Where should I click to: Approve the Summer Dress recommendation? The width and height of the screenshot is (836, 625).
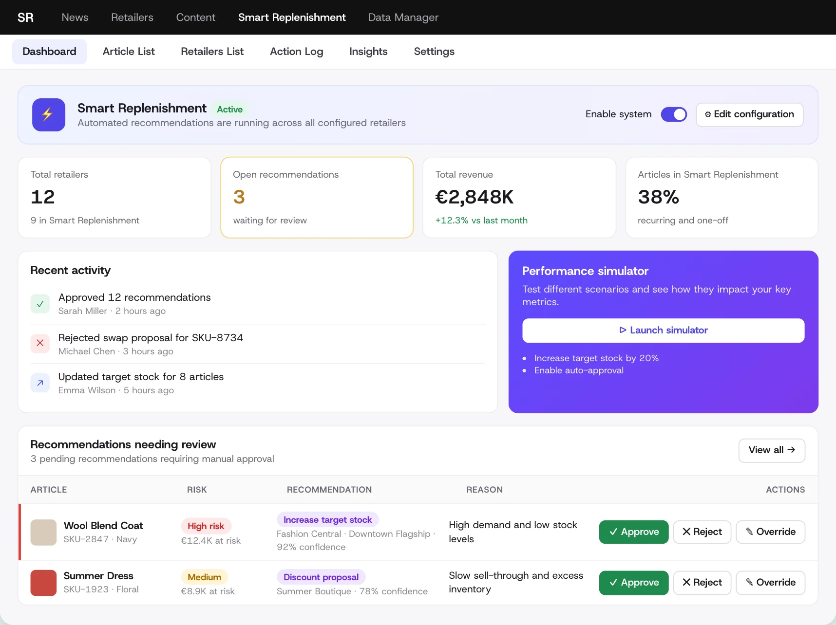(633, 583)
